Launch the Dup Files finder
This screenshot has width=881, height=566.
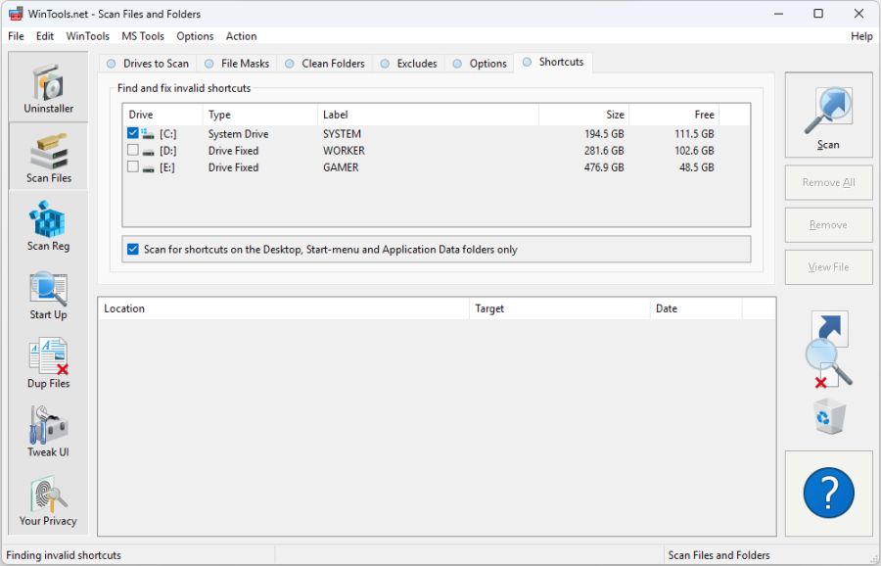48,362
